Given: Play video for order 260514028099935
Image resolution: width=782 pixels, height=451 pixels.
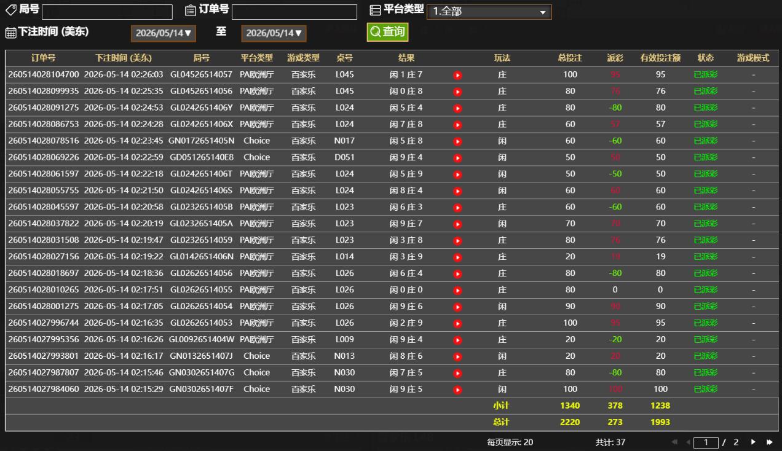Looking at the screenshot, I should [x=457, y=92].
